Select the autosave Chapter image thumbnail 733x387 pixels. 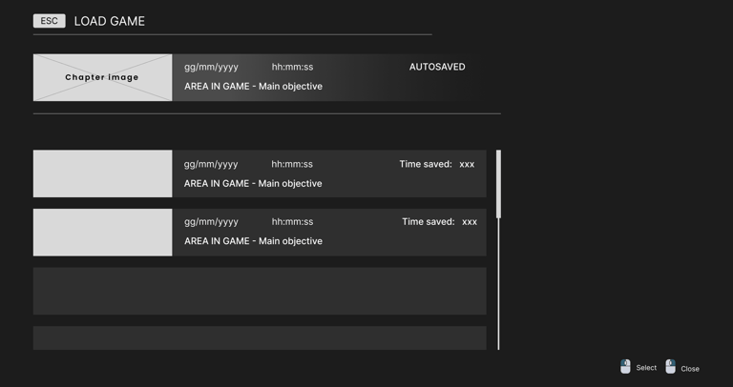click(x=102, y=77)
